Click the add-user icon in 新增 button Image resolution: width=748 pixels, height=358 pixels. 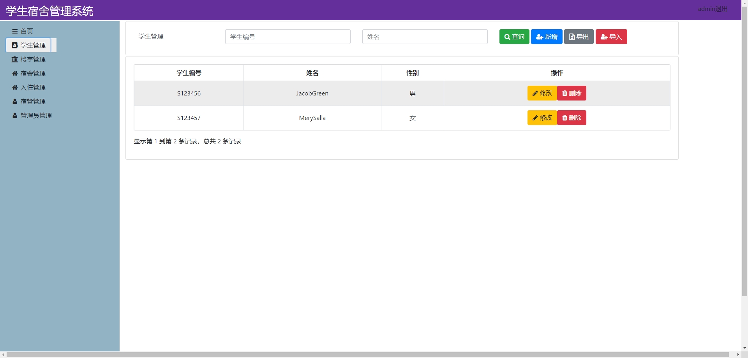pyautogui.click(x=540, y=37)
